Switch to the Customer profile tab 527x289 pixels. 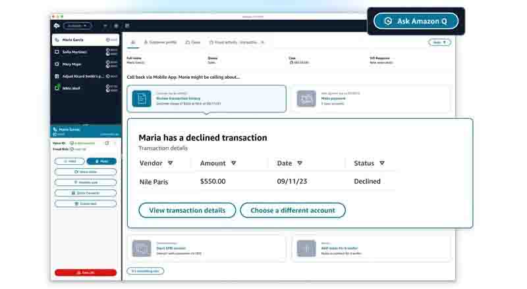160,42
